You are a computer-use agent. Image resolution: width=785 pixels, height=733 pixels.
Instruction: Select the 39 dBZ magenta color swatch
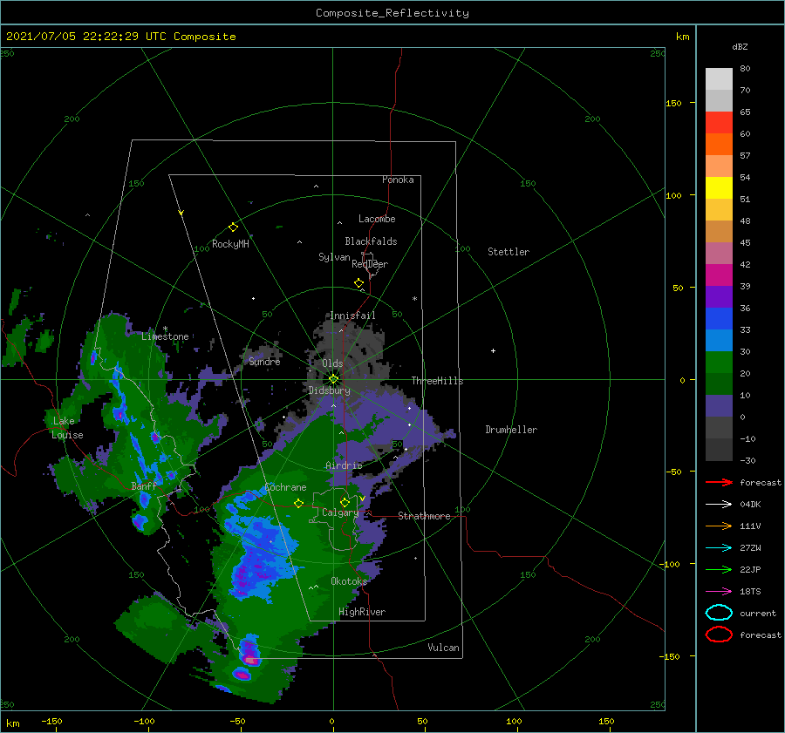point(719,275)
